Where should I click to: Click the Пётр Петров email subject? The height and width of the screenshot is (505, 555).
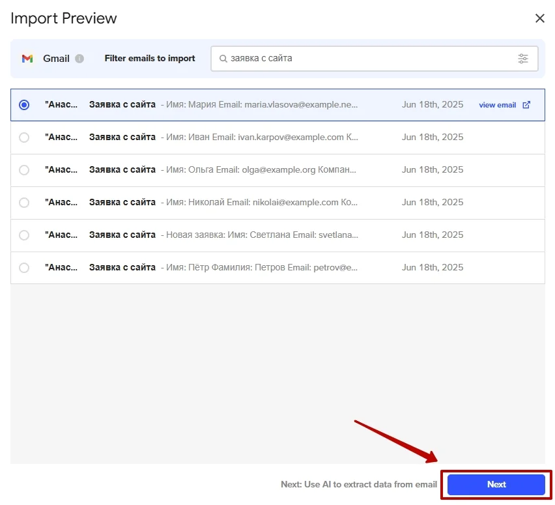click(122, 268)
